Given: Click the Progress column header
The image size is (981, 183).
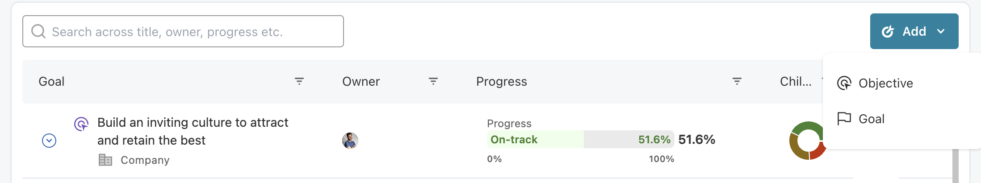Looking at the screenshot, I should click(x=502, y=82).
